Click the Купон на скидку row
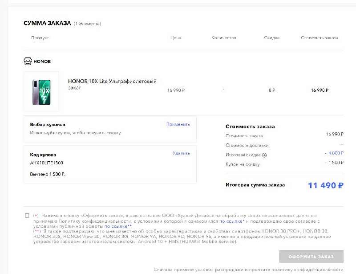 pos(243,164)
